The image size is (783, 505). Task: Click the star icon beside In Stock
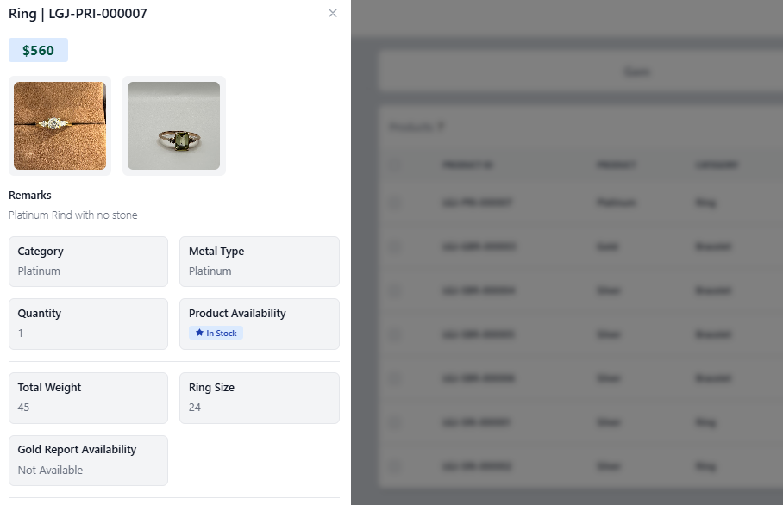tap(199, 334)
